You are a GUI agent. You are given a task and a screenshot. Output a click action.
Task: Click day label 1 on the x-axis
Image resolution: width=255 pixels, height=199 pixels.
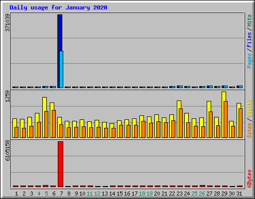click(16, 194)
